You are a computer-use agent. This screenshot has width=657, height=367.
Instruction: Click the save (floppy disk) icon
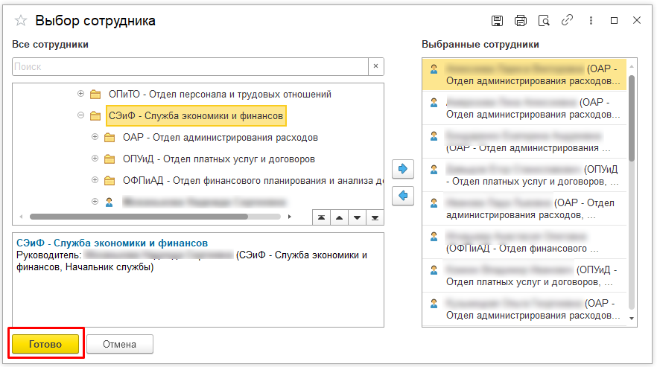tap(498, 21)
